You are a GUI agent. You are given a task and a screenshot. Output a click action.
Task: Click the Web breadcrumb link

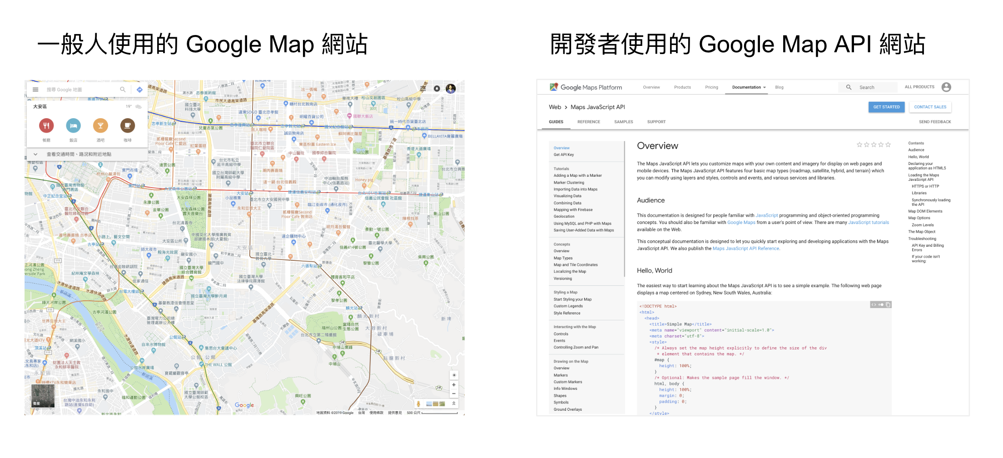tap(555, 107)
